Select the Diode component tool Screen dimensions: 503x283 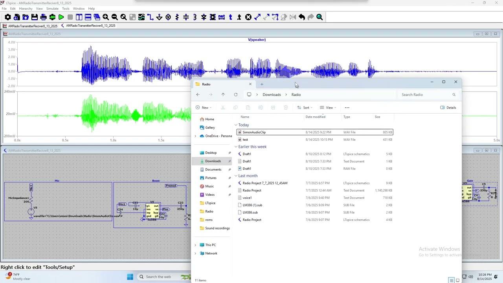(204, 17)
